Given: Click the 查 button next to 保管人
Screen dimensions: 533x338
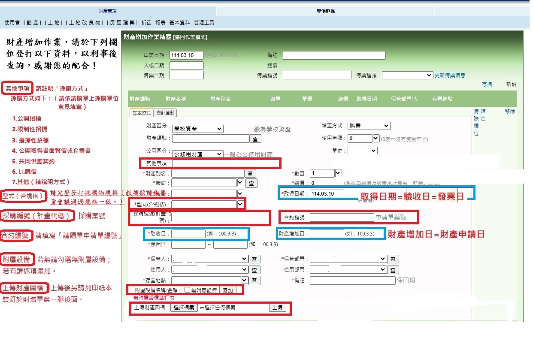Looking at the screenshot, I should pyautogui.click(x=255, y=260).
